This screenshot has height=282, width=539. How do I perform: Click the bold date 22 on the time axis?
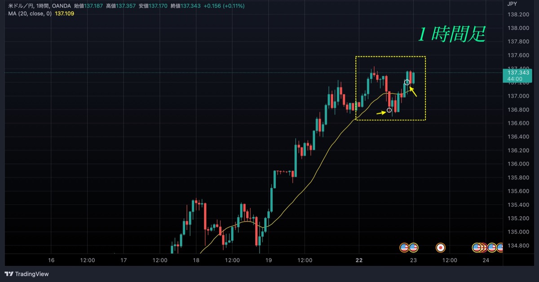(x=359, y=260)
